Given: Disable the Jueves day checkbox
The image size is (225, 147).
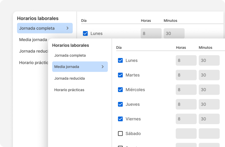Looking at the screenshot, I should pyautogui.click(x=120, y=104).
